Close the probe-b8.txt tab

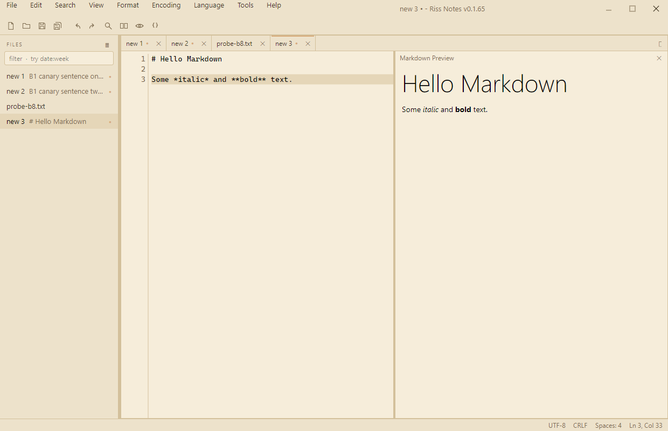coord(262,44)
